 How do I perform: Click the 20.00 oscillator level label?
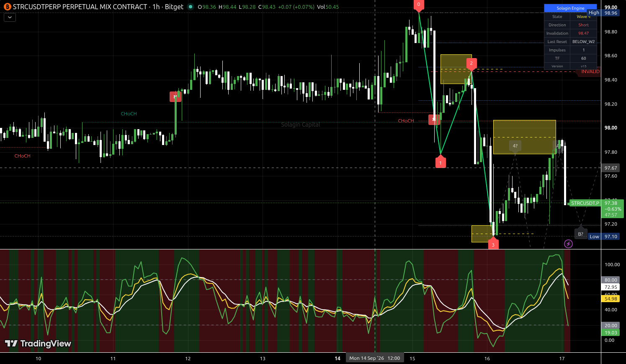coord(611,326)
